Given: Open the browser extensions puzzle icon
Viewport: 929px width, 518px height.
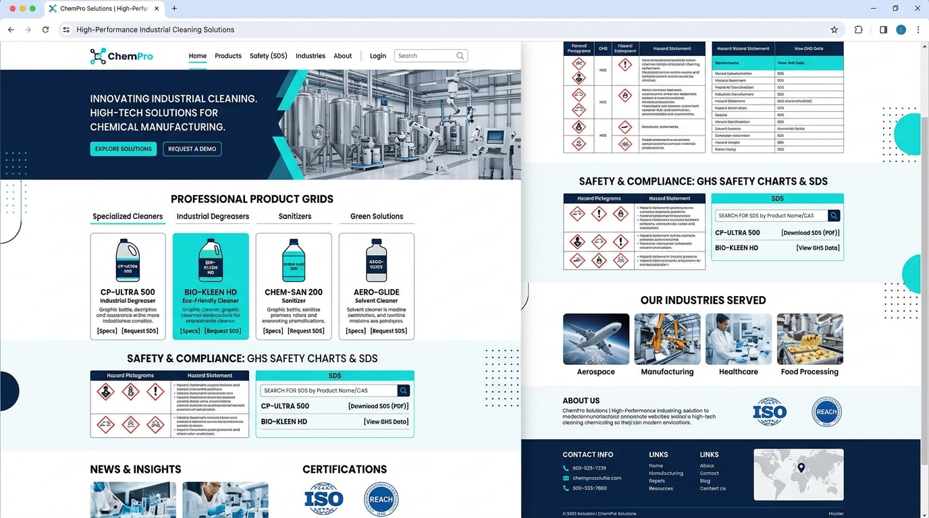Looking at the screenshot, I should (858, 30).
